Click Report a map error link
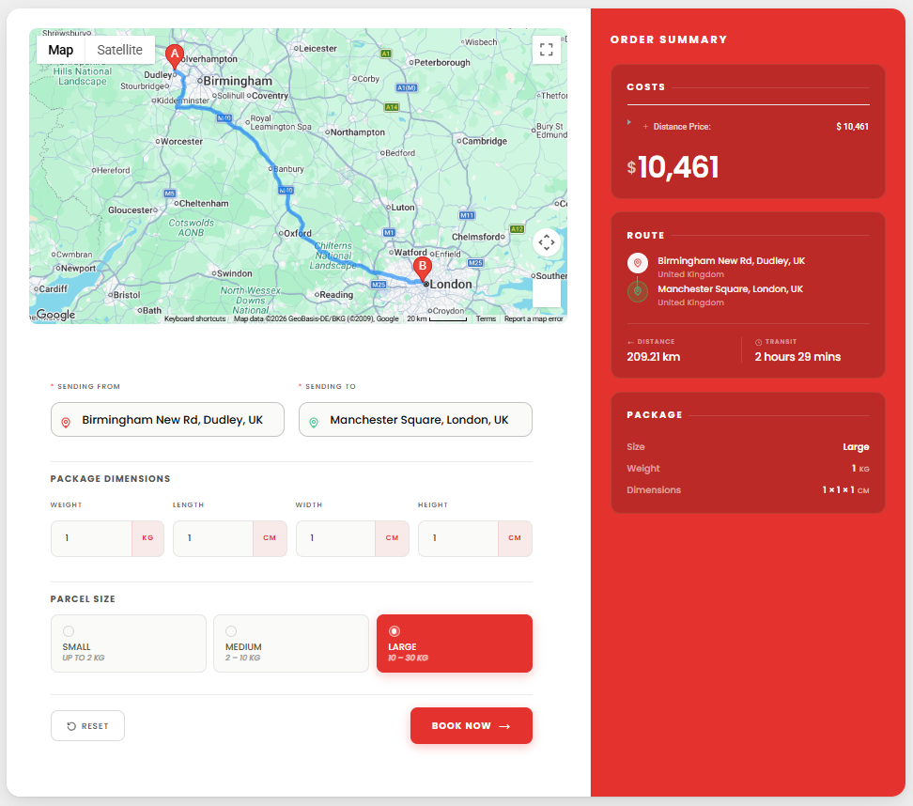Image resolution: width=913 pixels, height=806 pixels. point(534,318)
